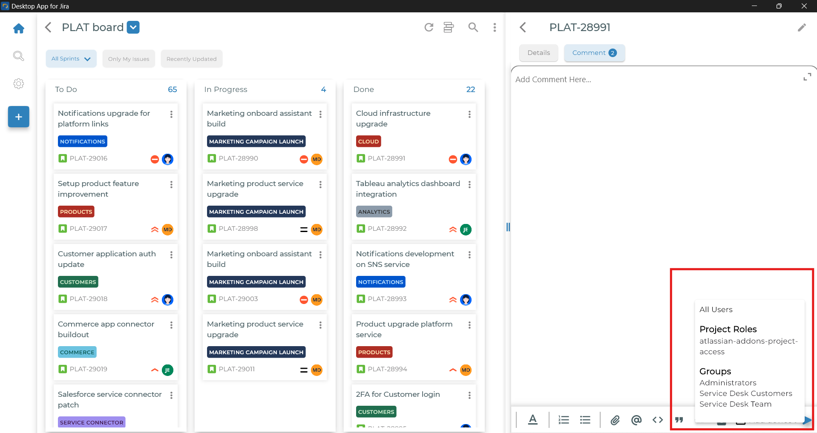Open issue key PLAT-29011
This screenshot has height=433, width=817.
coord(236,369)
